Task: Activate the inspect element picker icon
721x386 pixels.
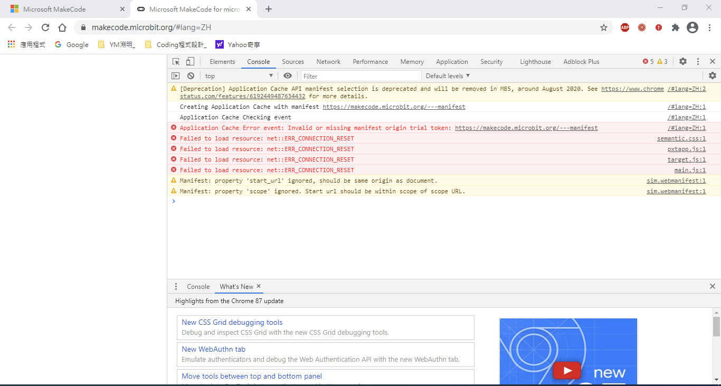Action: coord(176,62)
